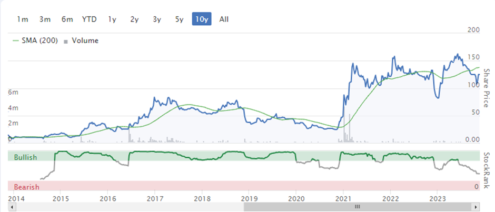Click the scrollbar left arrow
Screen dimensions: 495x212
(x=12, y=207)
